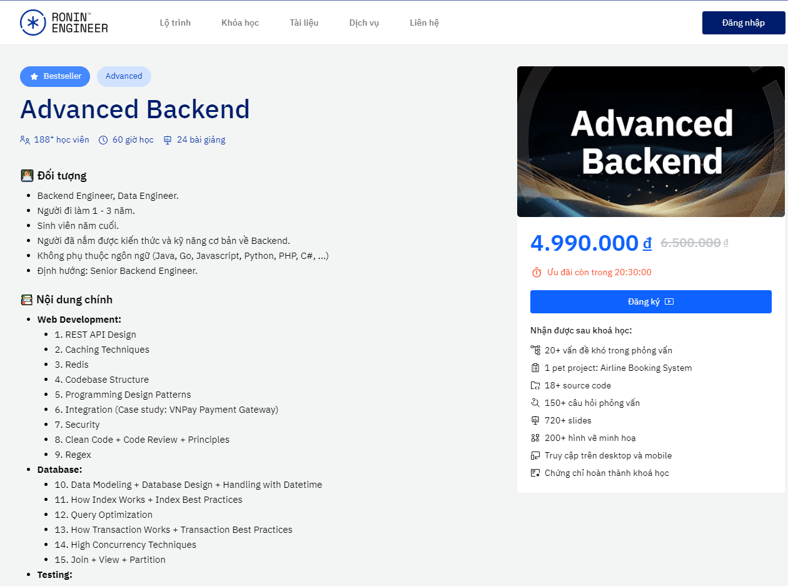Click certificate icon beside Chứng chỉ hoàn thành

[535, 473]
